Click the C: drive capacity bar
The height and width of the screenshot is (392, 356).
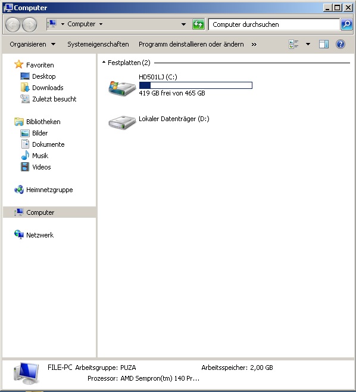pyautogui.click(x=196, y=85)
